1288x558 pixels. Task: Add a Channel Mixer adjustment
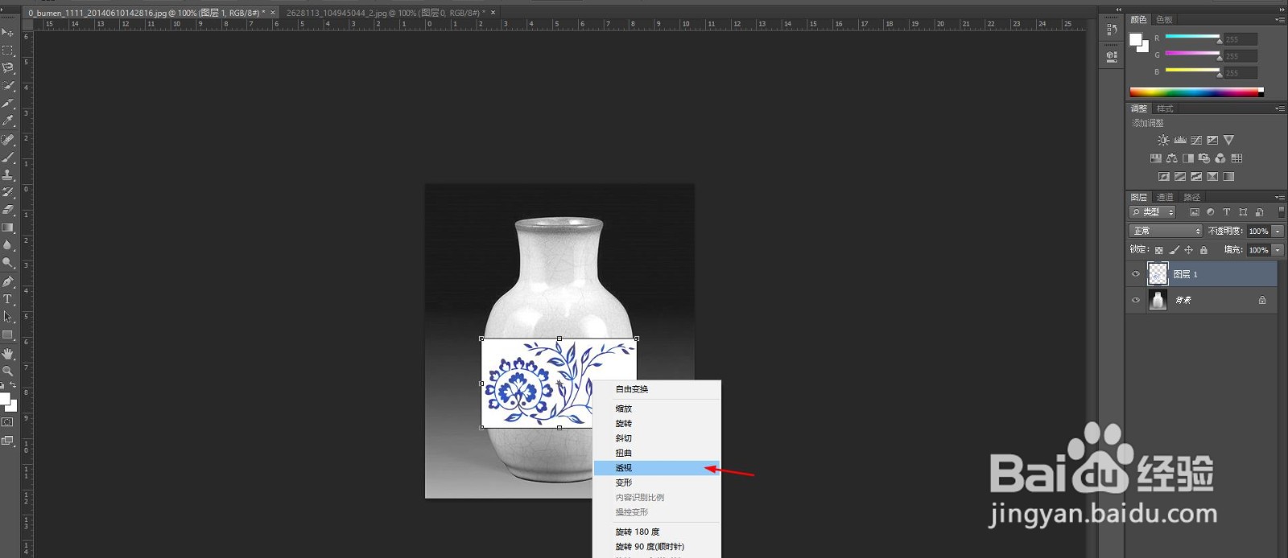point(1220,158)
